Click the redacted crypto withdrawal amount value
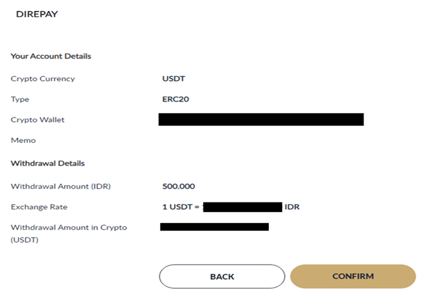 coord(214,227)
